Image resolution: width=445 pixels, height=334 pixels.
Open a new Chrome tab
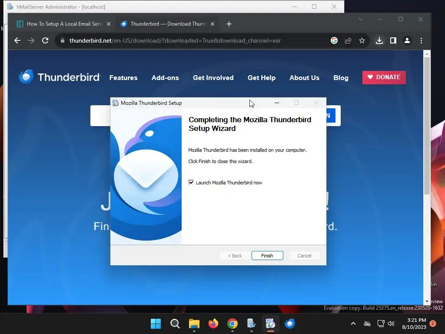[229, 24]
